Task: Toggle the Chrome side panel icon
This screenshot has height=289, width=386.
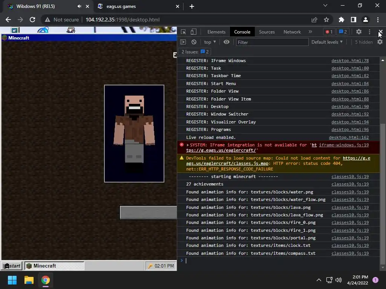Action: (x=354, y=20)
